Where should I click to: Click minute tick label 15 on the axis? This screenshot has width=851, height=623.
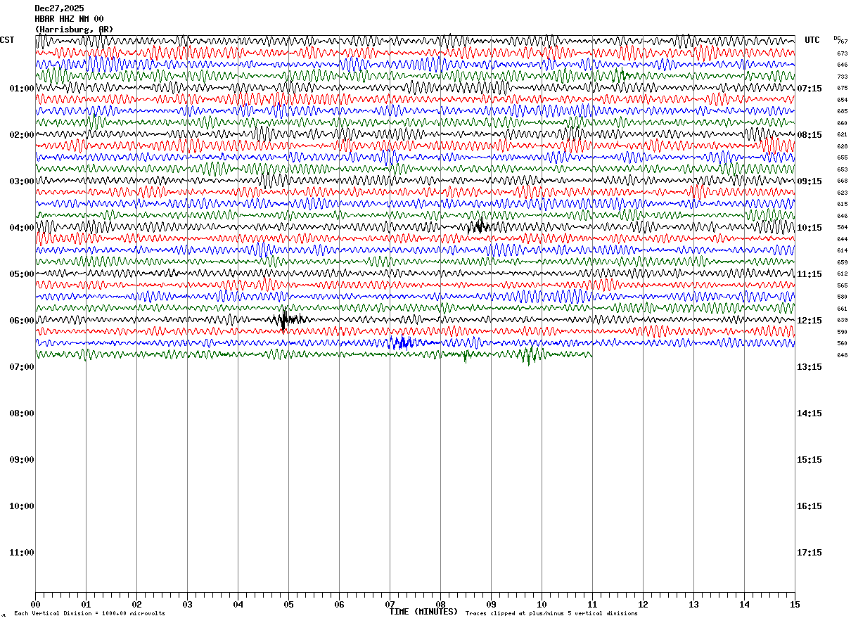(x=795, y=604)
